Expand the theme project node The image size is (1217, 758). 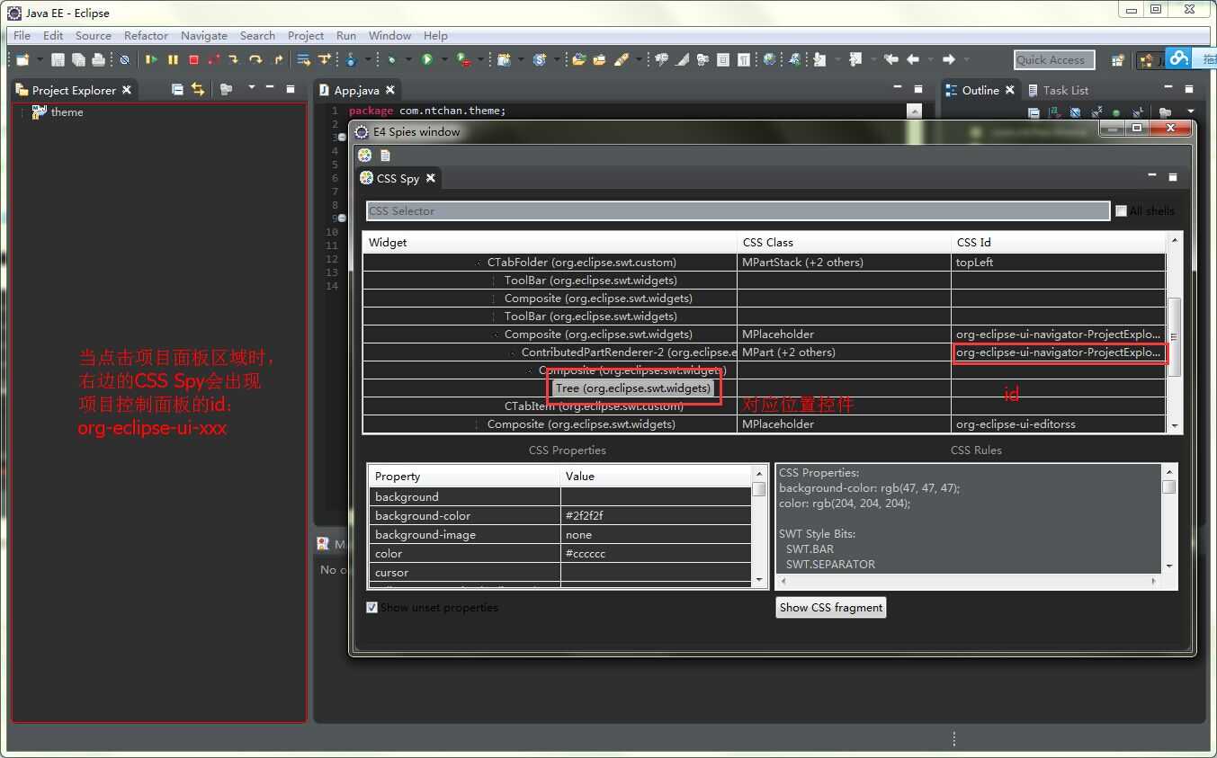(x=22, y=112)
